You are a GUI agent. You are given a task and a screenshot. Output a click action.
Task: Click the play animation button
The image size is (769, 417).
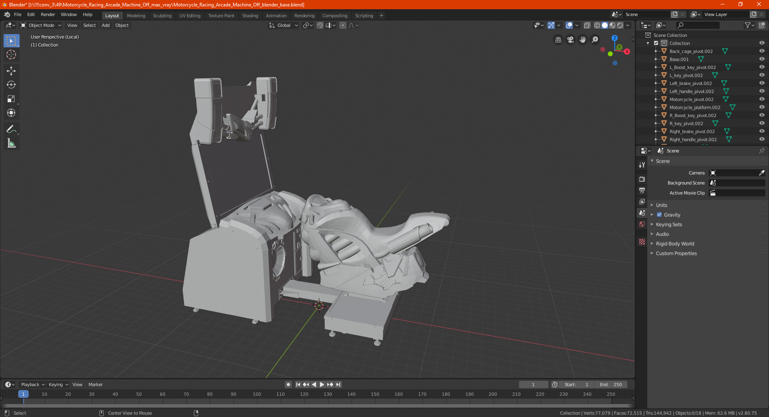322,385
